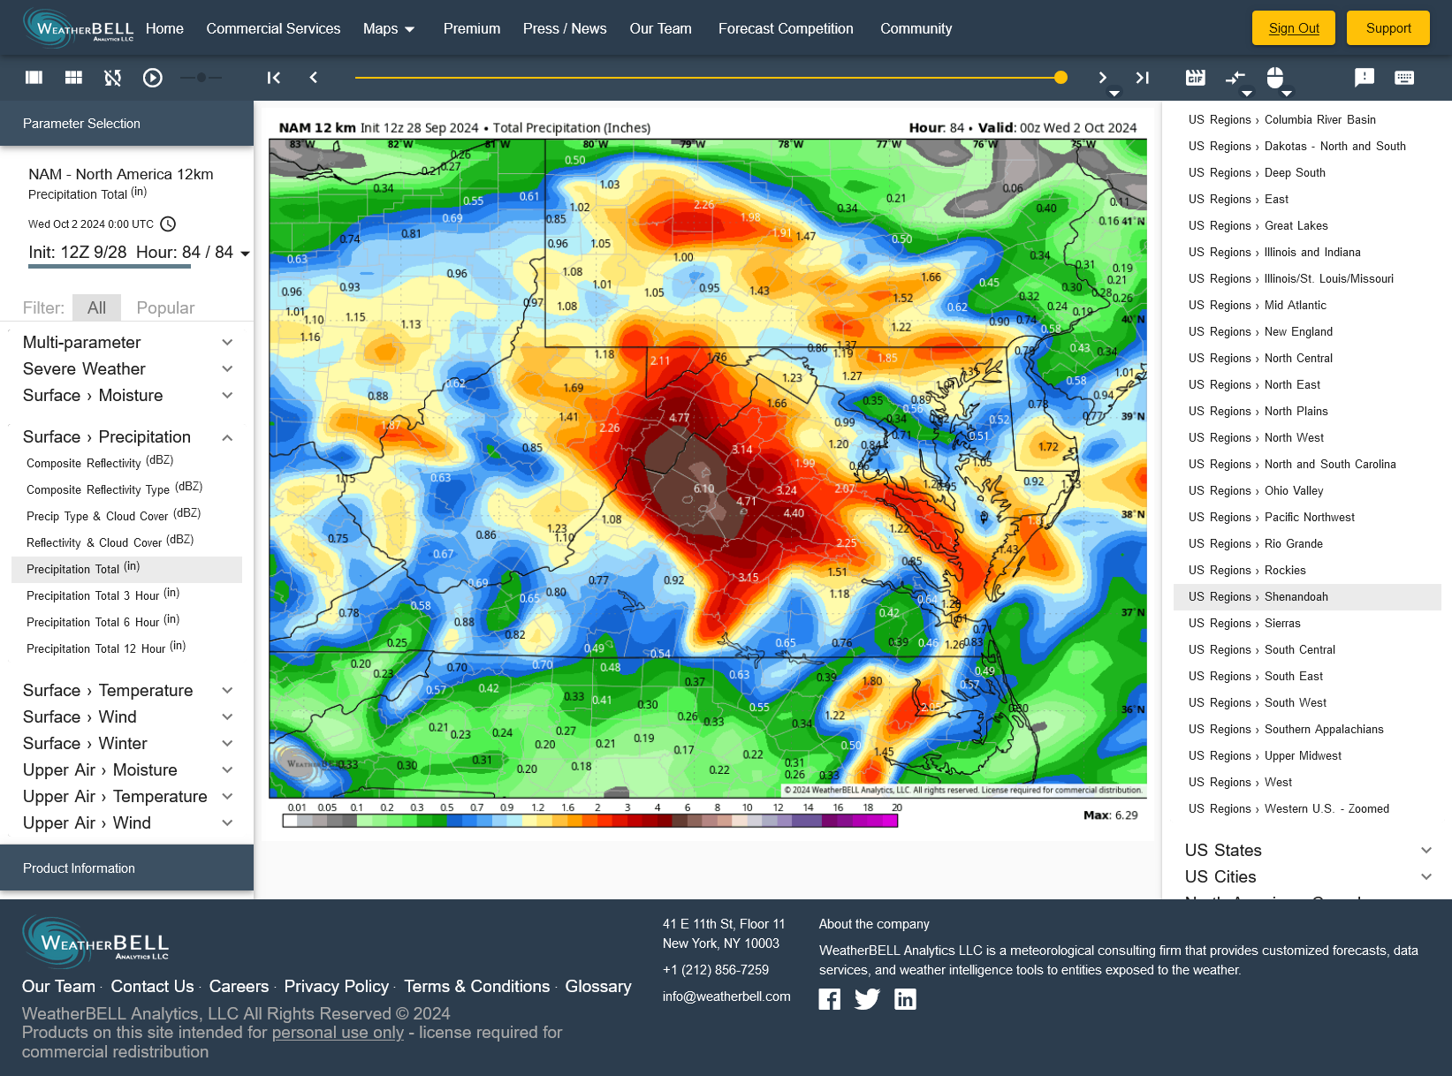The height and width of the screenshot is (1076, 1452).
Task: Select the All filter option
Action: tap(96, 307)
